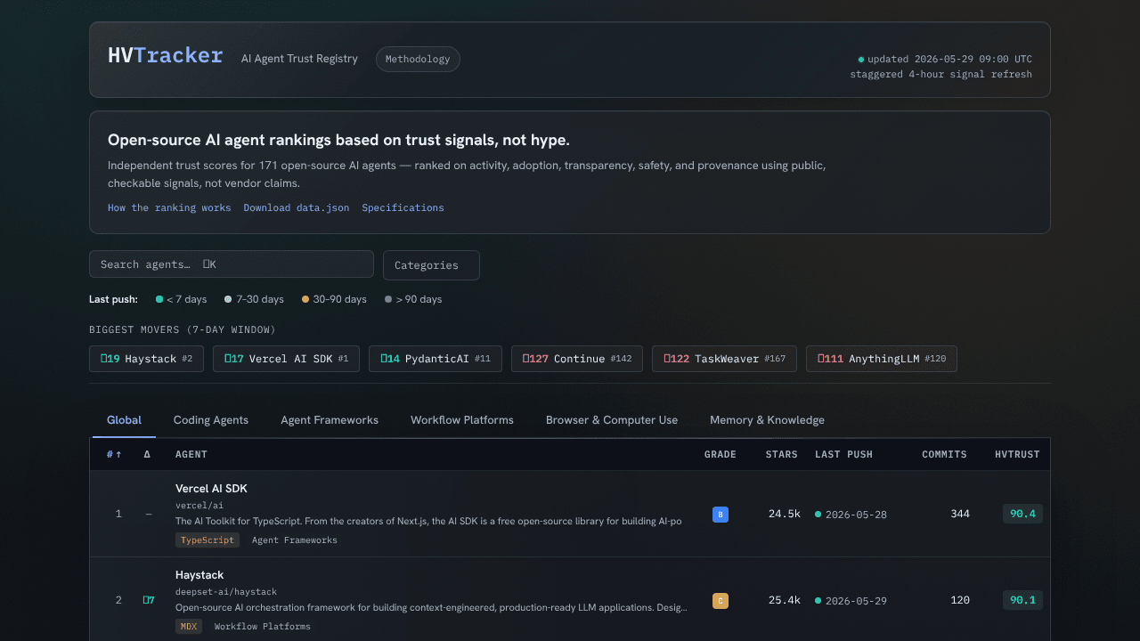The width and height of the screenshot is (1140, 641).
Task: Open the Methodology page
Action: 418,59
